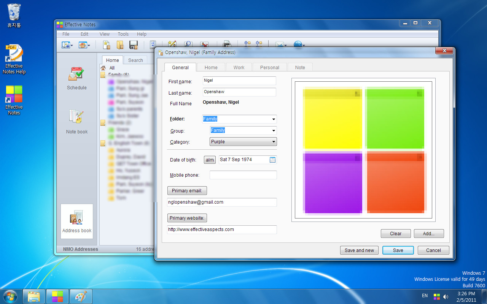
Task: Click the Save button
Action: (398, 250)
